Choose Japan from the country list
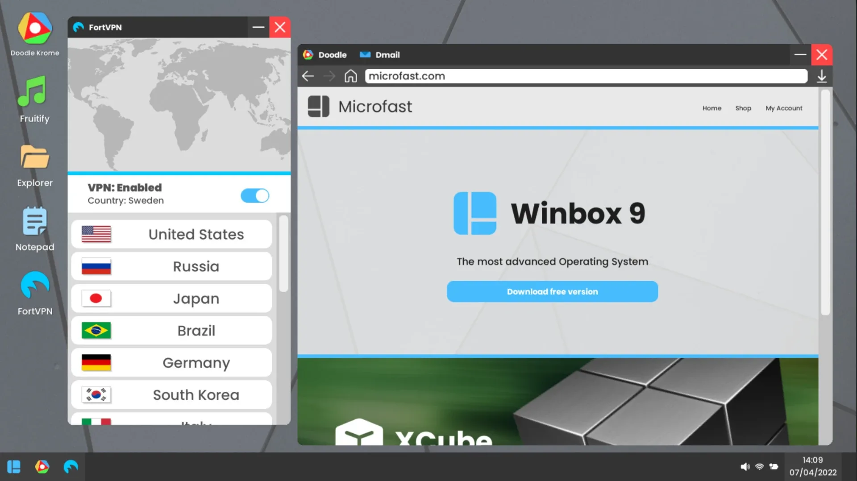This screenshot has width=857, height=481. pos(171,299)
